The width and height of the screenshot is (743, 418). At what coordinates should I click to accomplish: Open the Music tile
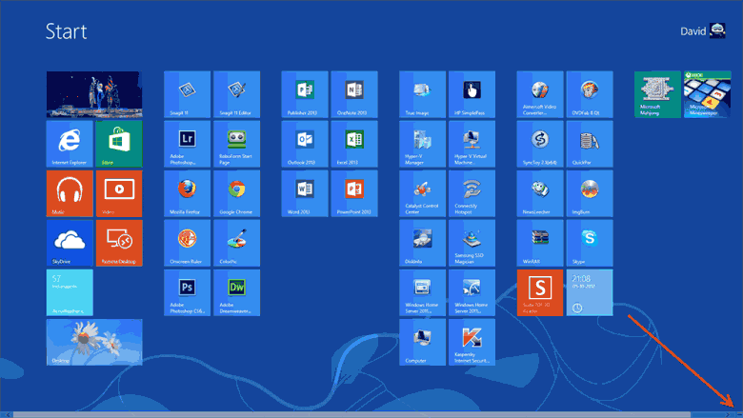(x=70, y=193)
